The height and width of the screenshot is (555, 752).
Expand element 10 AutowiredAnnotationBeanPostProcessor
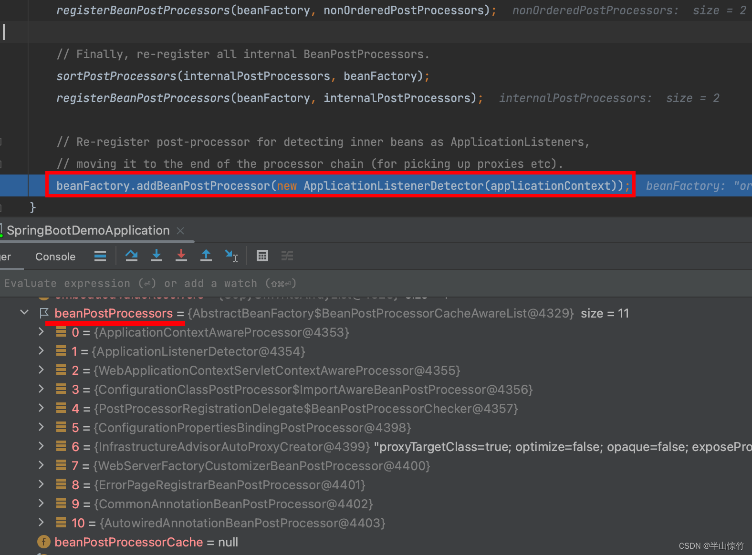click(x=42, y=523)
